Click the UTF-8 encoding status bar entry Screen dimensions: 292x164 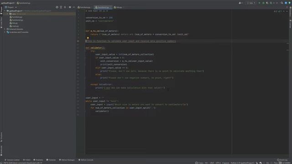218,163
